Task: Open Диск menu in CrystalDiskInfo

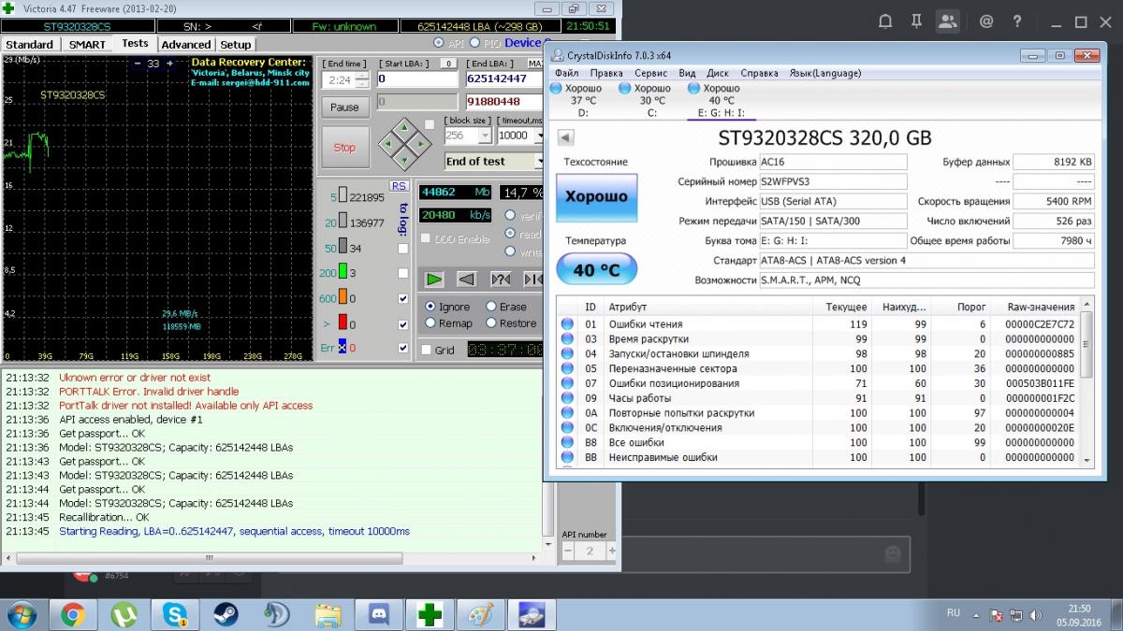Action: coord(718,73)
